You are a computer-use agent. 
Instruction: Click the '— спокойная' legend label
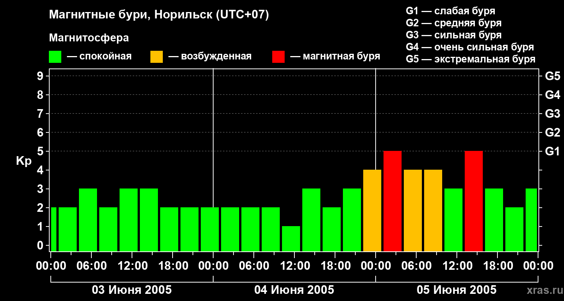99,57
